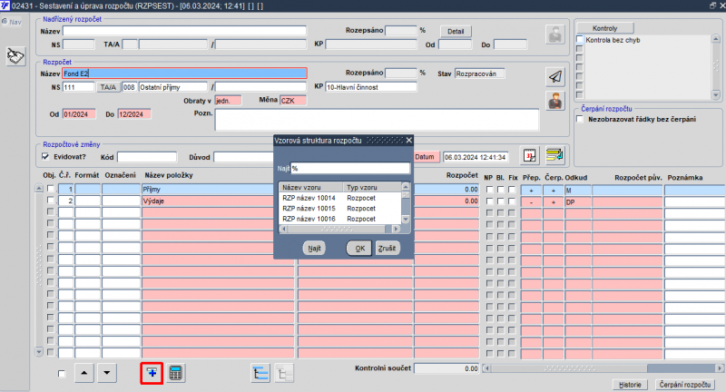Click the restore window icon in title bar
This screenshot has height=392, width=726.
[712, 5]
